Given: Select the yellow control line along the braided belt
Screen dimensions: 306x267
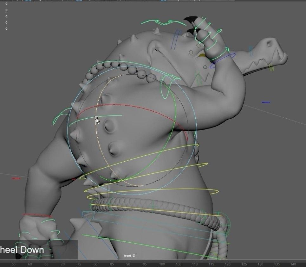Looking at the screenshot, I should coord(156,210).
